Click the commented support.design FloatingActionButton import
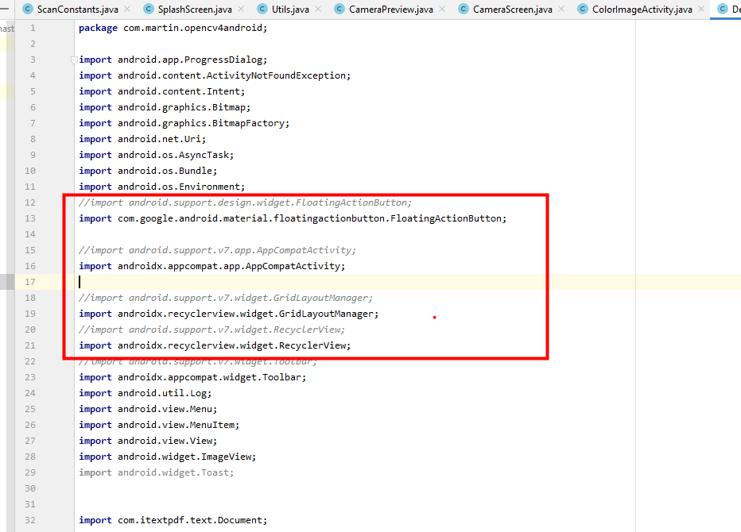The height and width of the screenshot is (532, 741). [x=245, y=202]
